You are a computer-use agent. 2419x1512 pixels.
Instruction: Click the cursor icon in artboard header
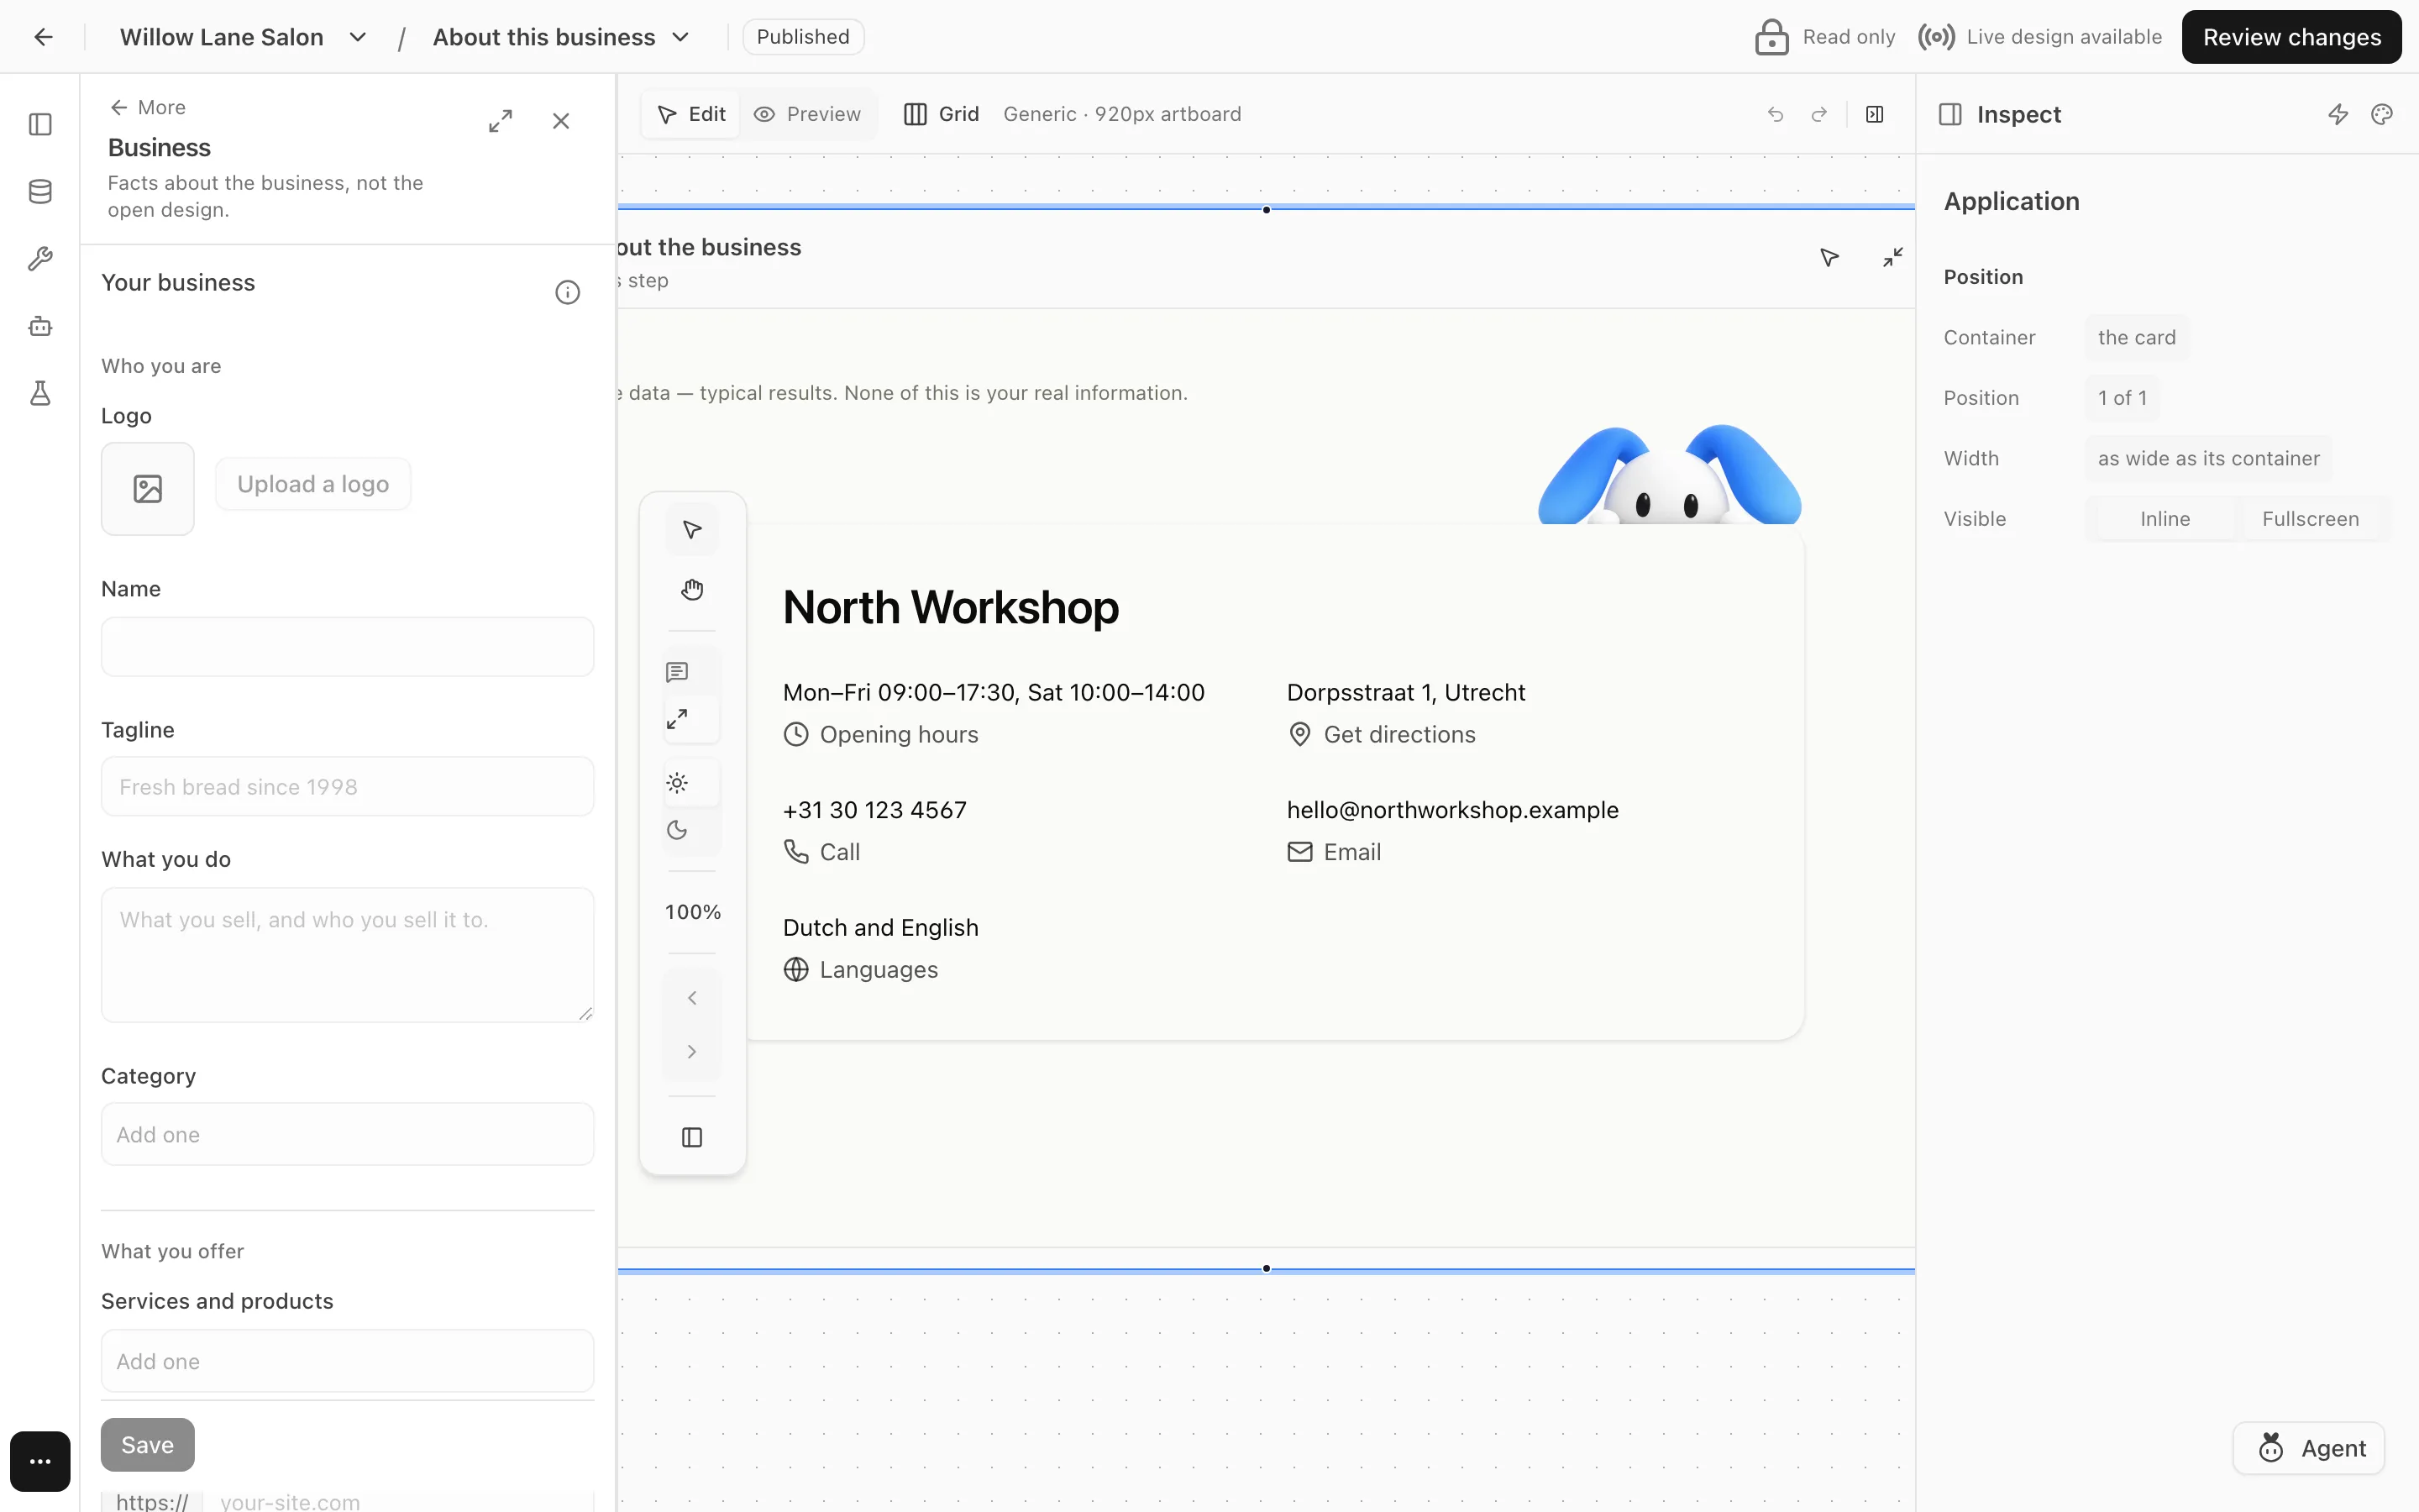point(1829,258)
